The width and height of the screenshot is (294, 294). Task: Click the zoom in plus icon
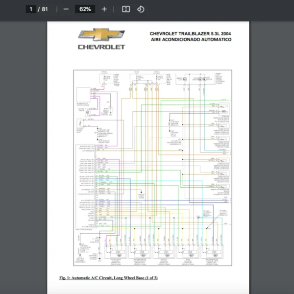(x=104, y=9)
